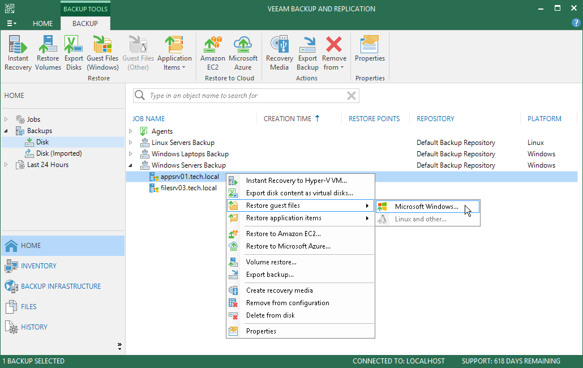This screenshot has height=368, width=583.
Task: Open Restore application items submenu
Action: [x=301, y=218]
